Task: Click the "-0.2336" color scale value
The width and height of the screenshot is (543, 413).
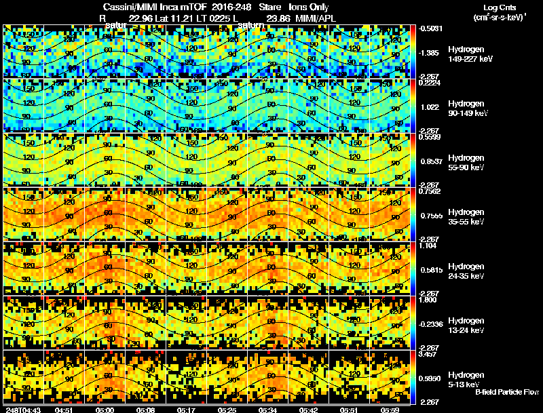Action: pos(431,324)
